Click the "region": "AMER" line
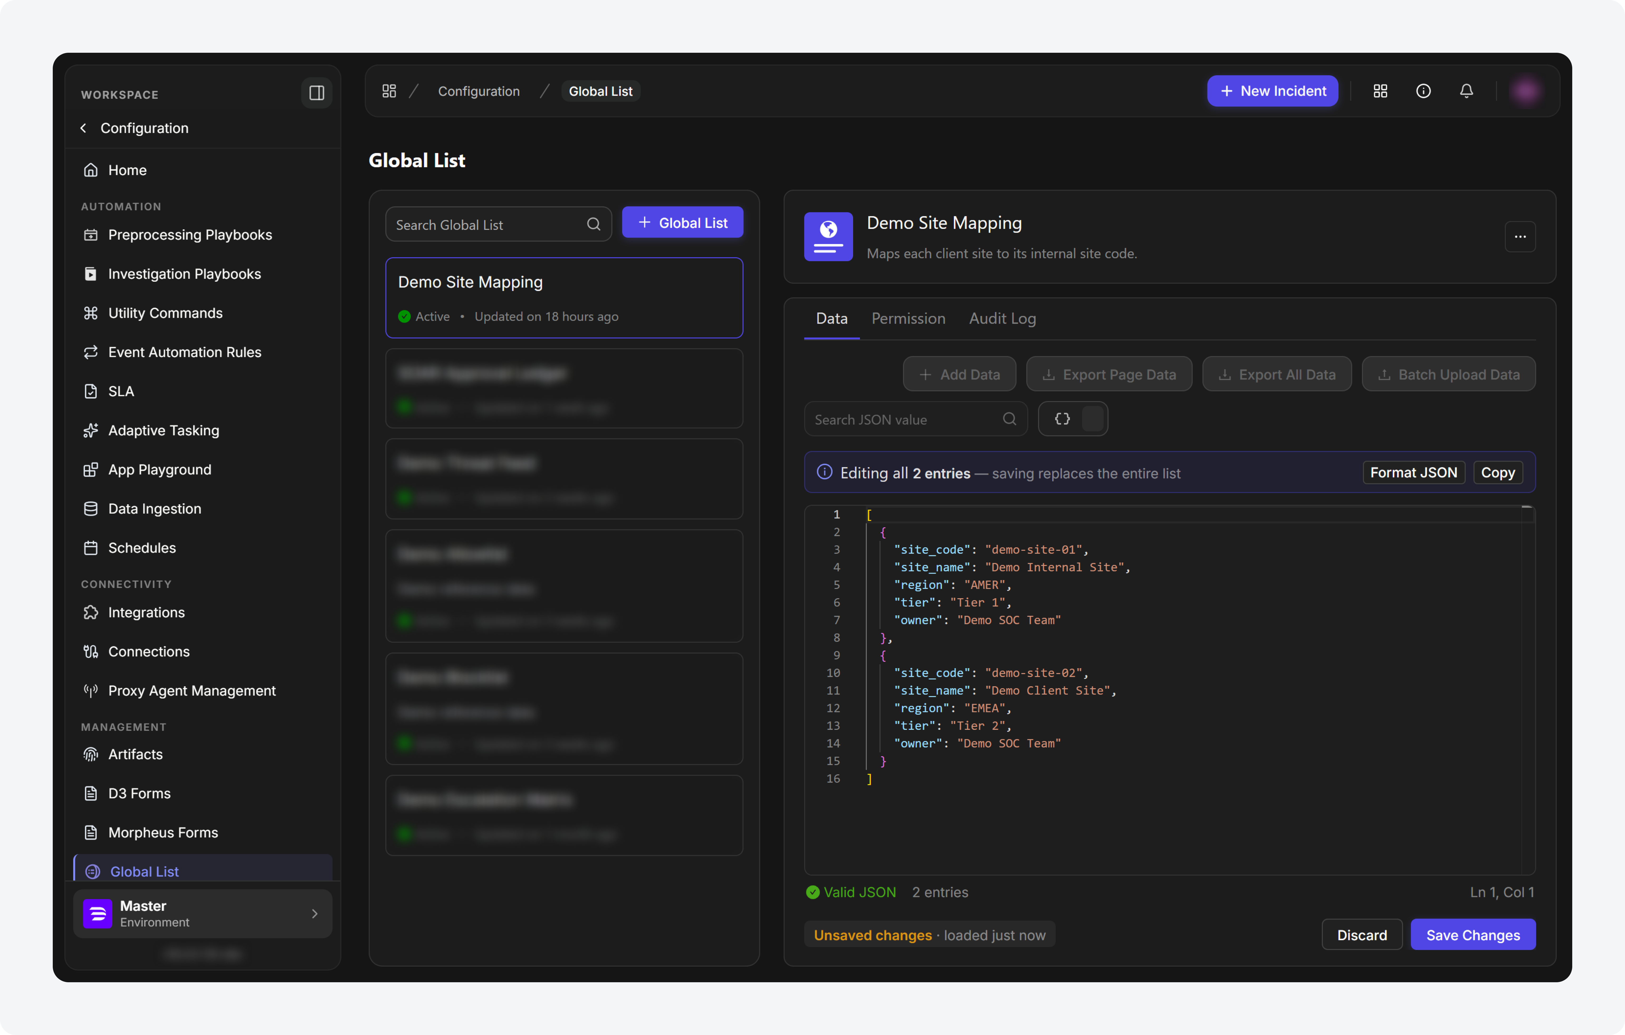The width and height of the screenshot is (1625, 1035). tap(953, 585)
